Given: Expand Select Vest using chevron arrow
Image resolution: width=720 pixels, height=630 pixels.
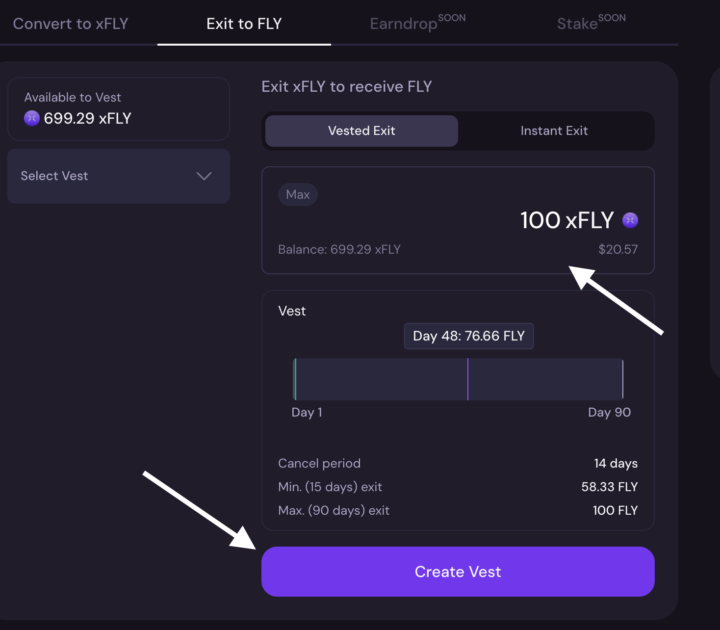Looking at the screenshot, I should pyautogui.click(x=204, y=176).
